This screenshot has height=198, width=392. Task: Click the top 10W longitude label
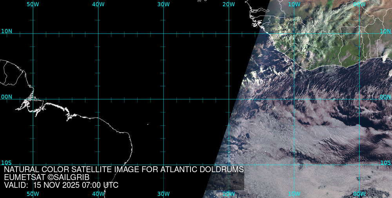294,4
